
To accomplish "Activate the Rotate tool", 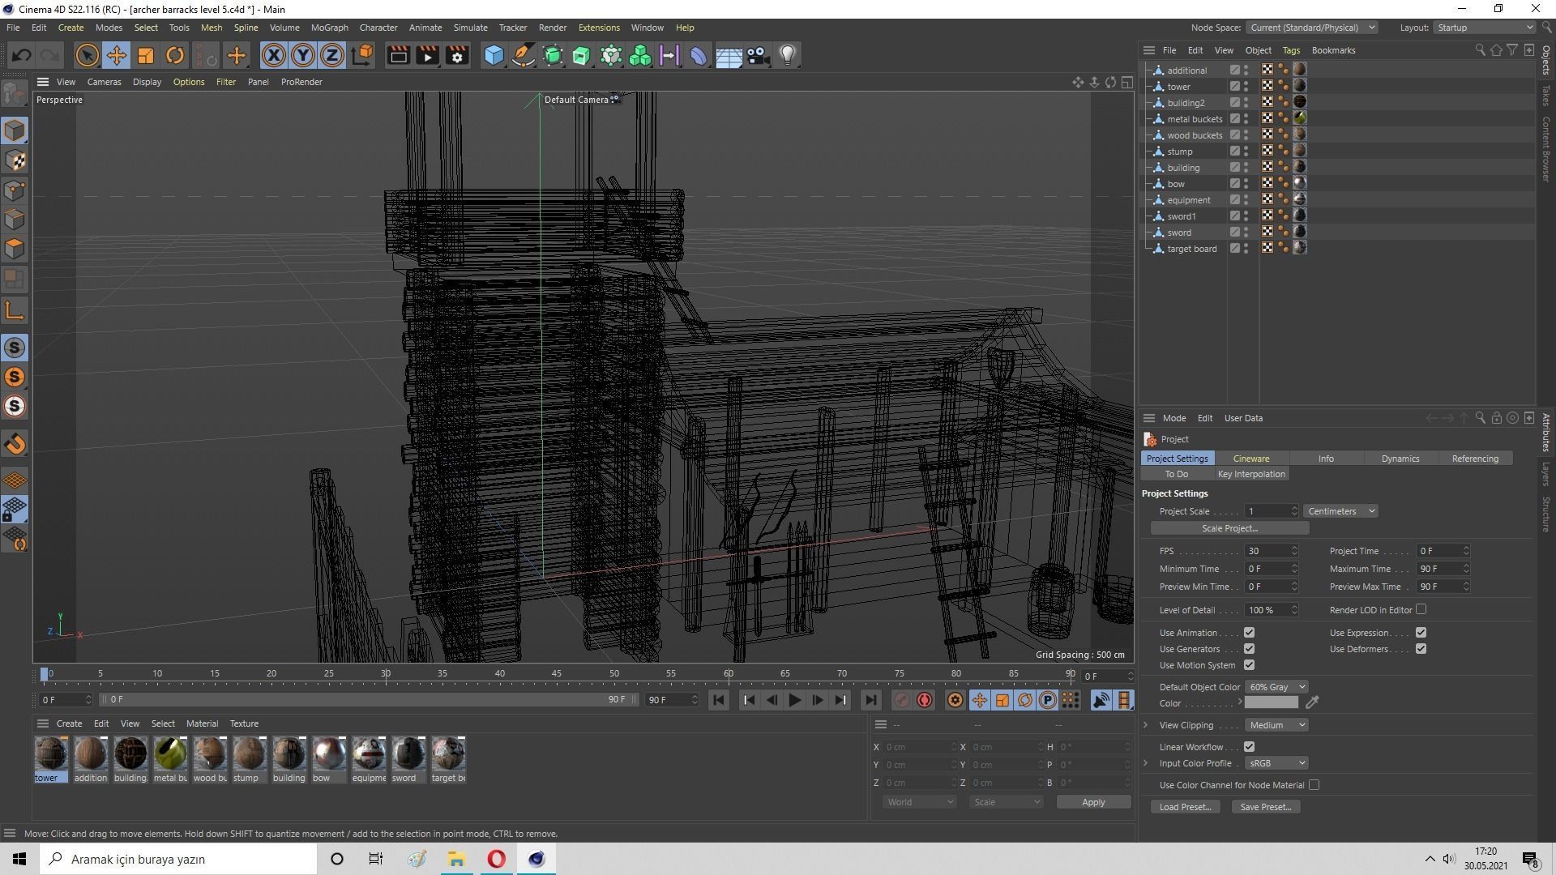I will (x=174, y=55).
